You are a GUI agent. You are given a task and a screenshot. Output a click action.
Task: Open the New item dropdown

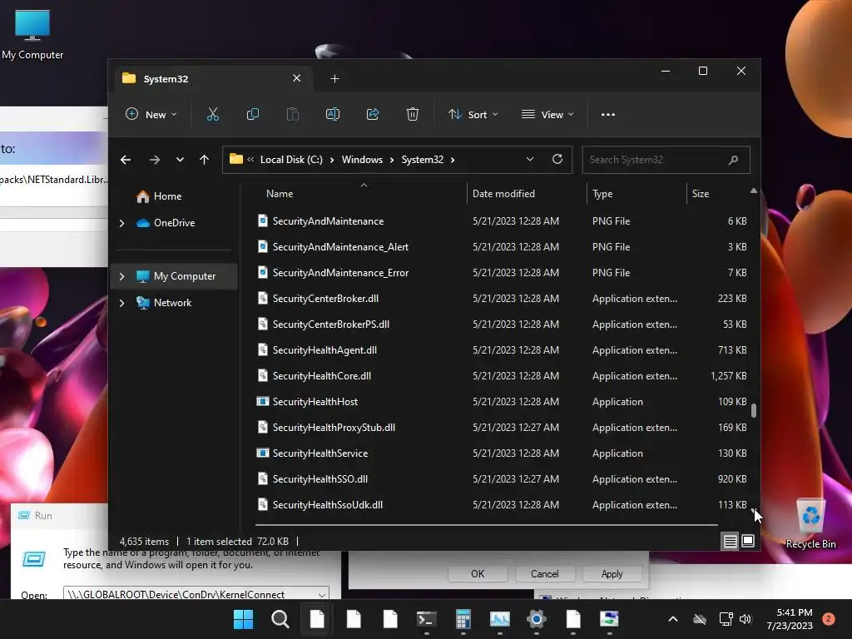(151, 115)
